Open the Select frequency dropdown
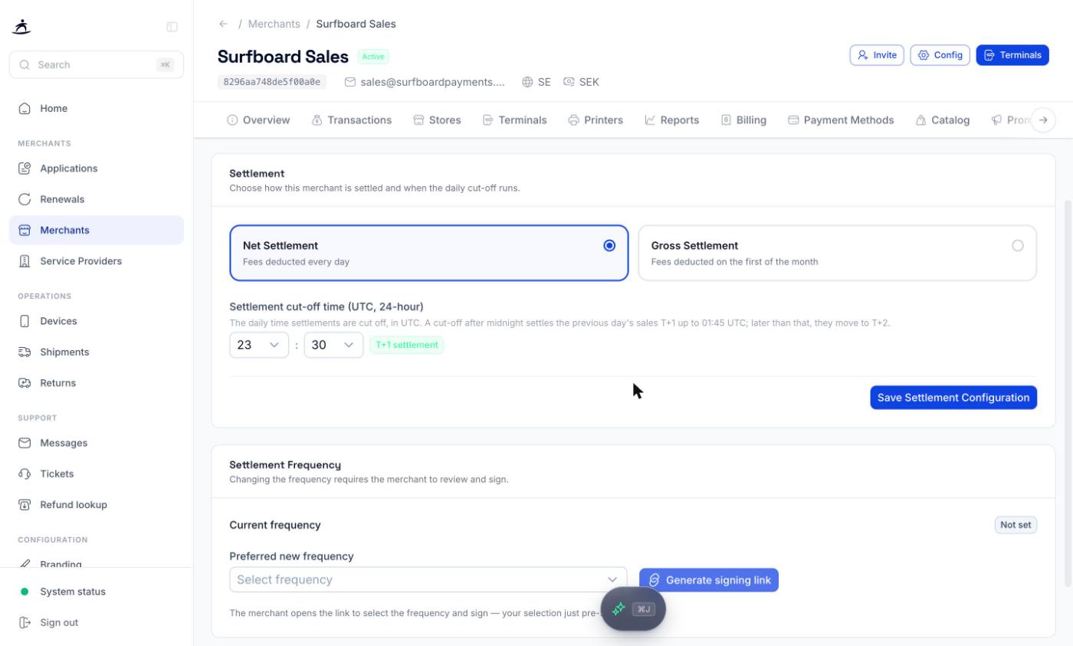Image resolution: width=1073 pixels, height=646 pixels. [x=428, y=579]
